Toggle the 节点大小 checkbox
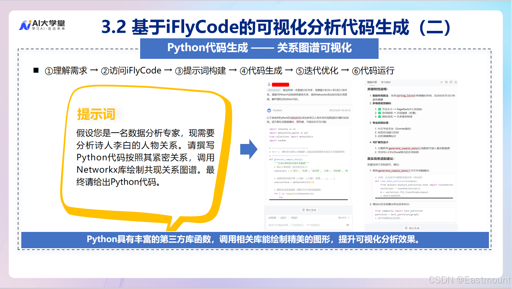 [x=380, y=109]
